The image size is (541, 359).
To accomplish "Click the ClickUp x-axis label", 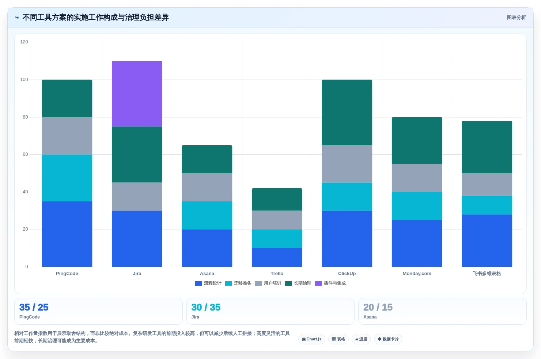I will point(347,274).
